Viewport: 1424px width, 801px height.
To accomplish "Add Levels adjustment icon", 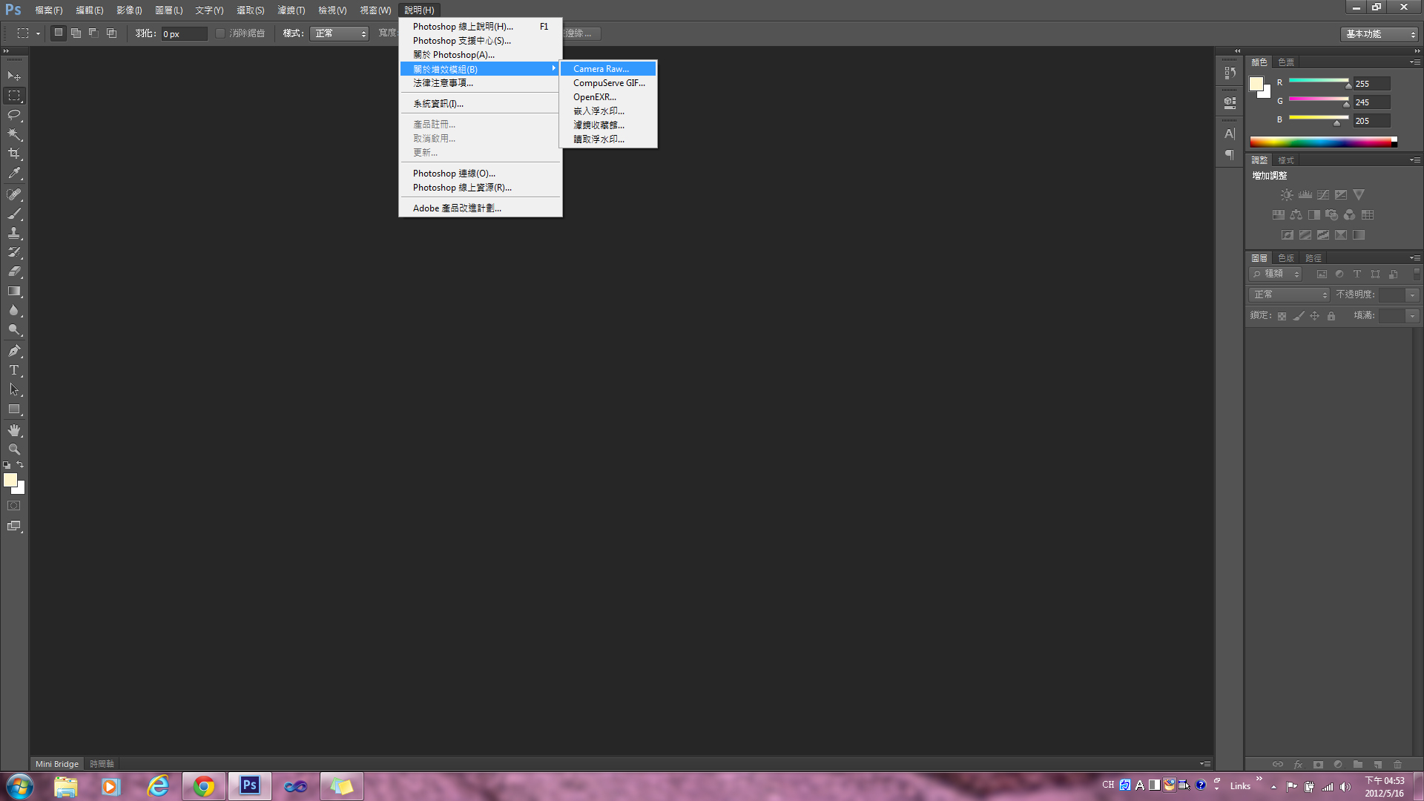I will click(x=1305, y=195).
